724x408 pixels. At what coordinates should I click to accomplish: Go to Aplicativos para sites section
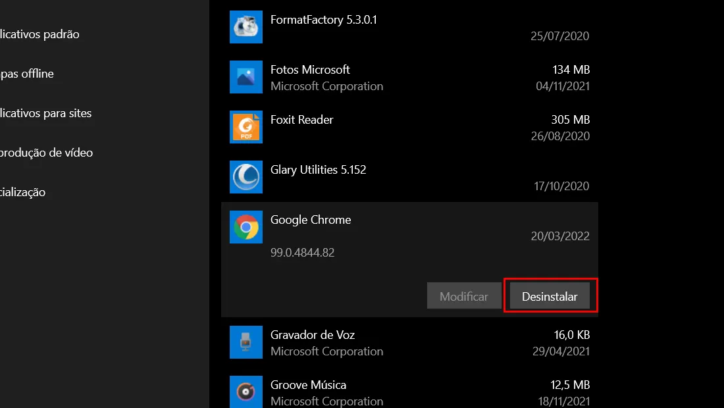click(x=45, y=113)
